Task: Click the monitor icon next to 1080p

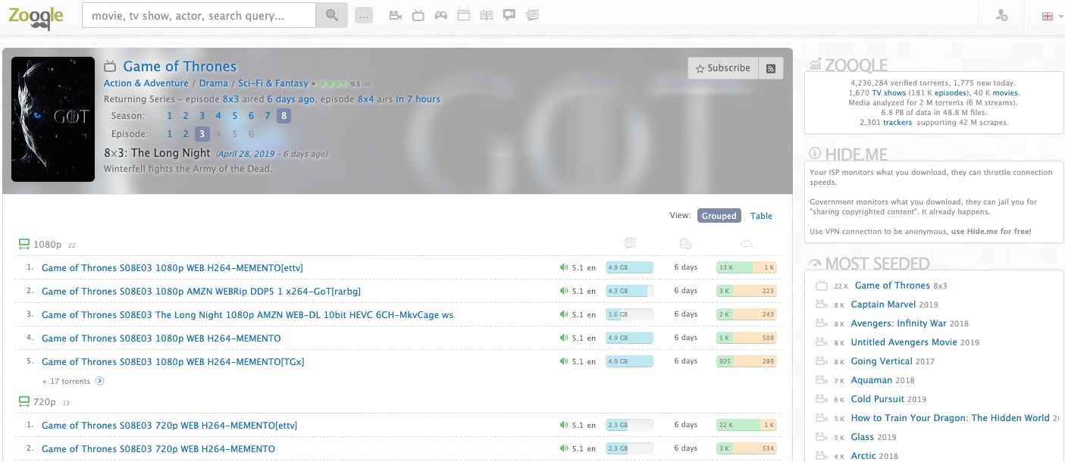Action: tap(23, 245)
